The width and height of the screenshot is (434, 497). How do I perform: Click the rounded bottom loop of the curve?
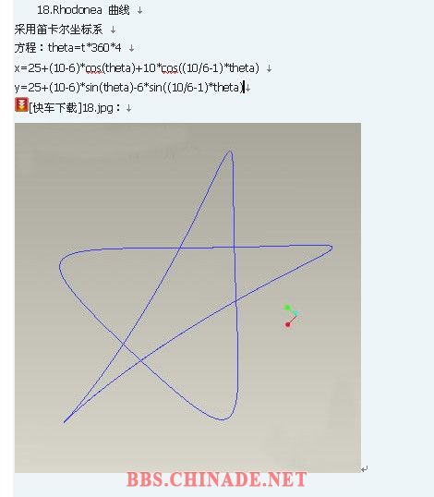223,418
